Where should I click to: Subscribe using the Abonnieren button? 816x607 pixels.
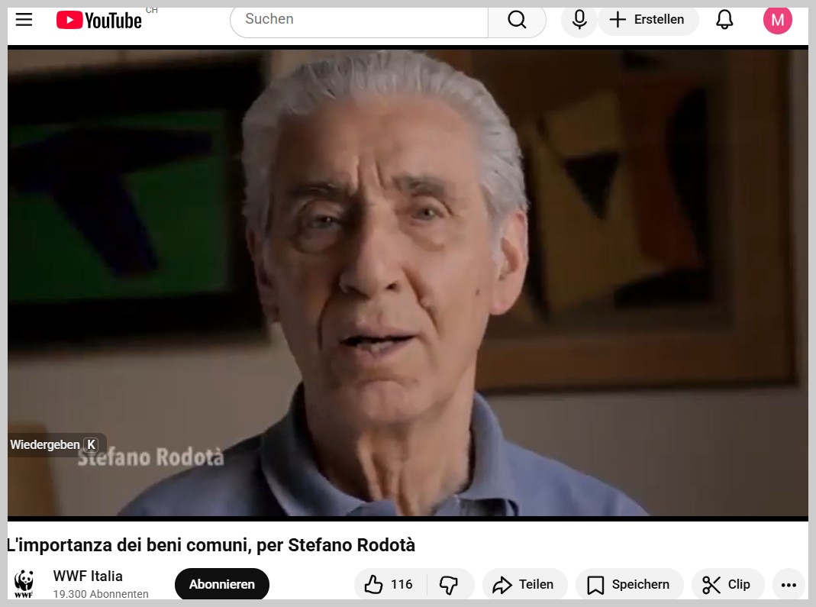pyautogui.click(x=222, y=585)
